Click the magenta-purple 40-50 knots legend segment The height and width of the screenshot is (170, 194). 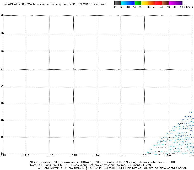[175, 3]
